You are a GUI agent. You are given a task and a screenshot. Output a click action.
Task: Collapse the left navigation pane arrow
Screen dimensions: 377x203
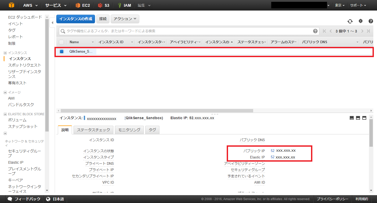click(52, 23)
